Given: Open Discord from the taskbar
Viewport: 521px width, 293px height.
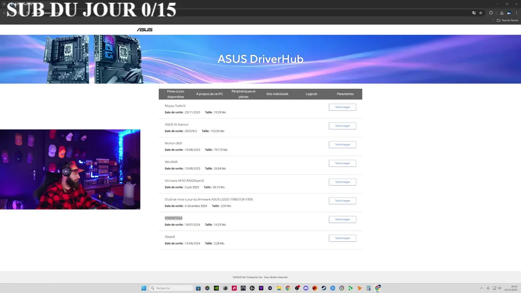Looking at the screenshot, I should [306, 288].
